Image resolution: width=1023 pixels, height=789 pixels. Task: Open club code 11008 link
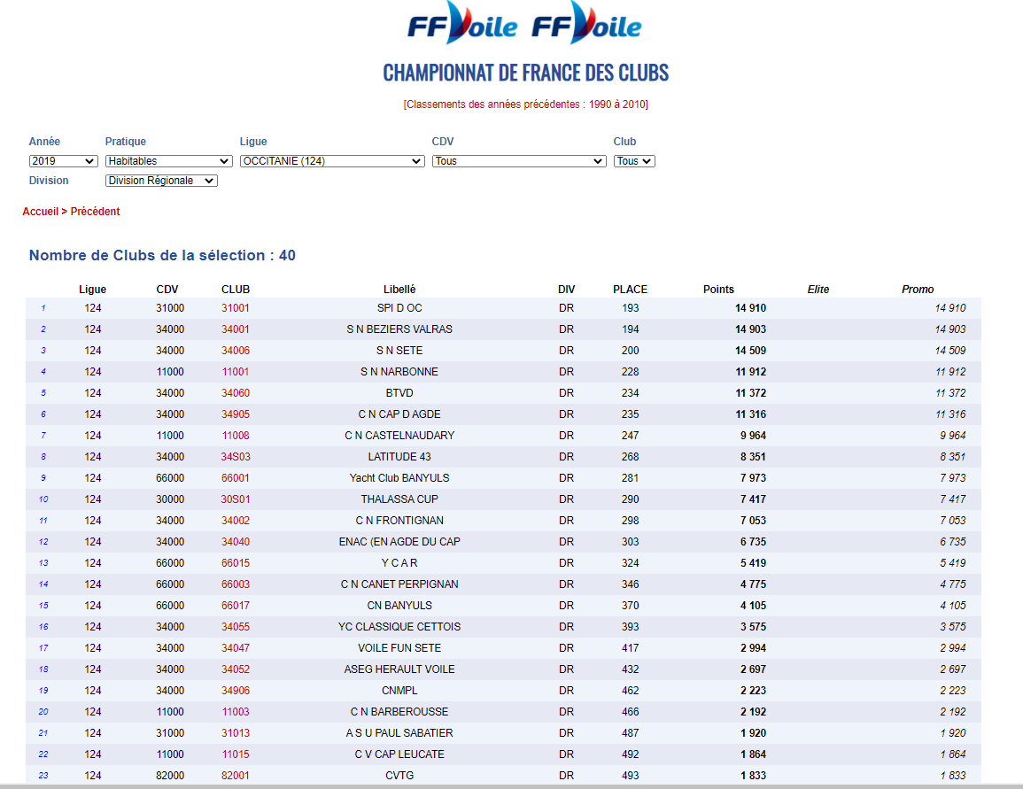coord(236,436)
